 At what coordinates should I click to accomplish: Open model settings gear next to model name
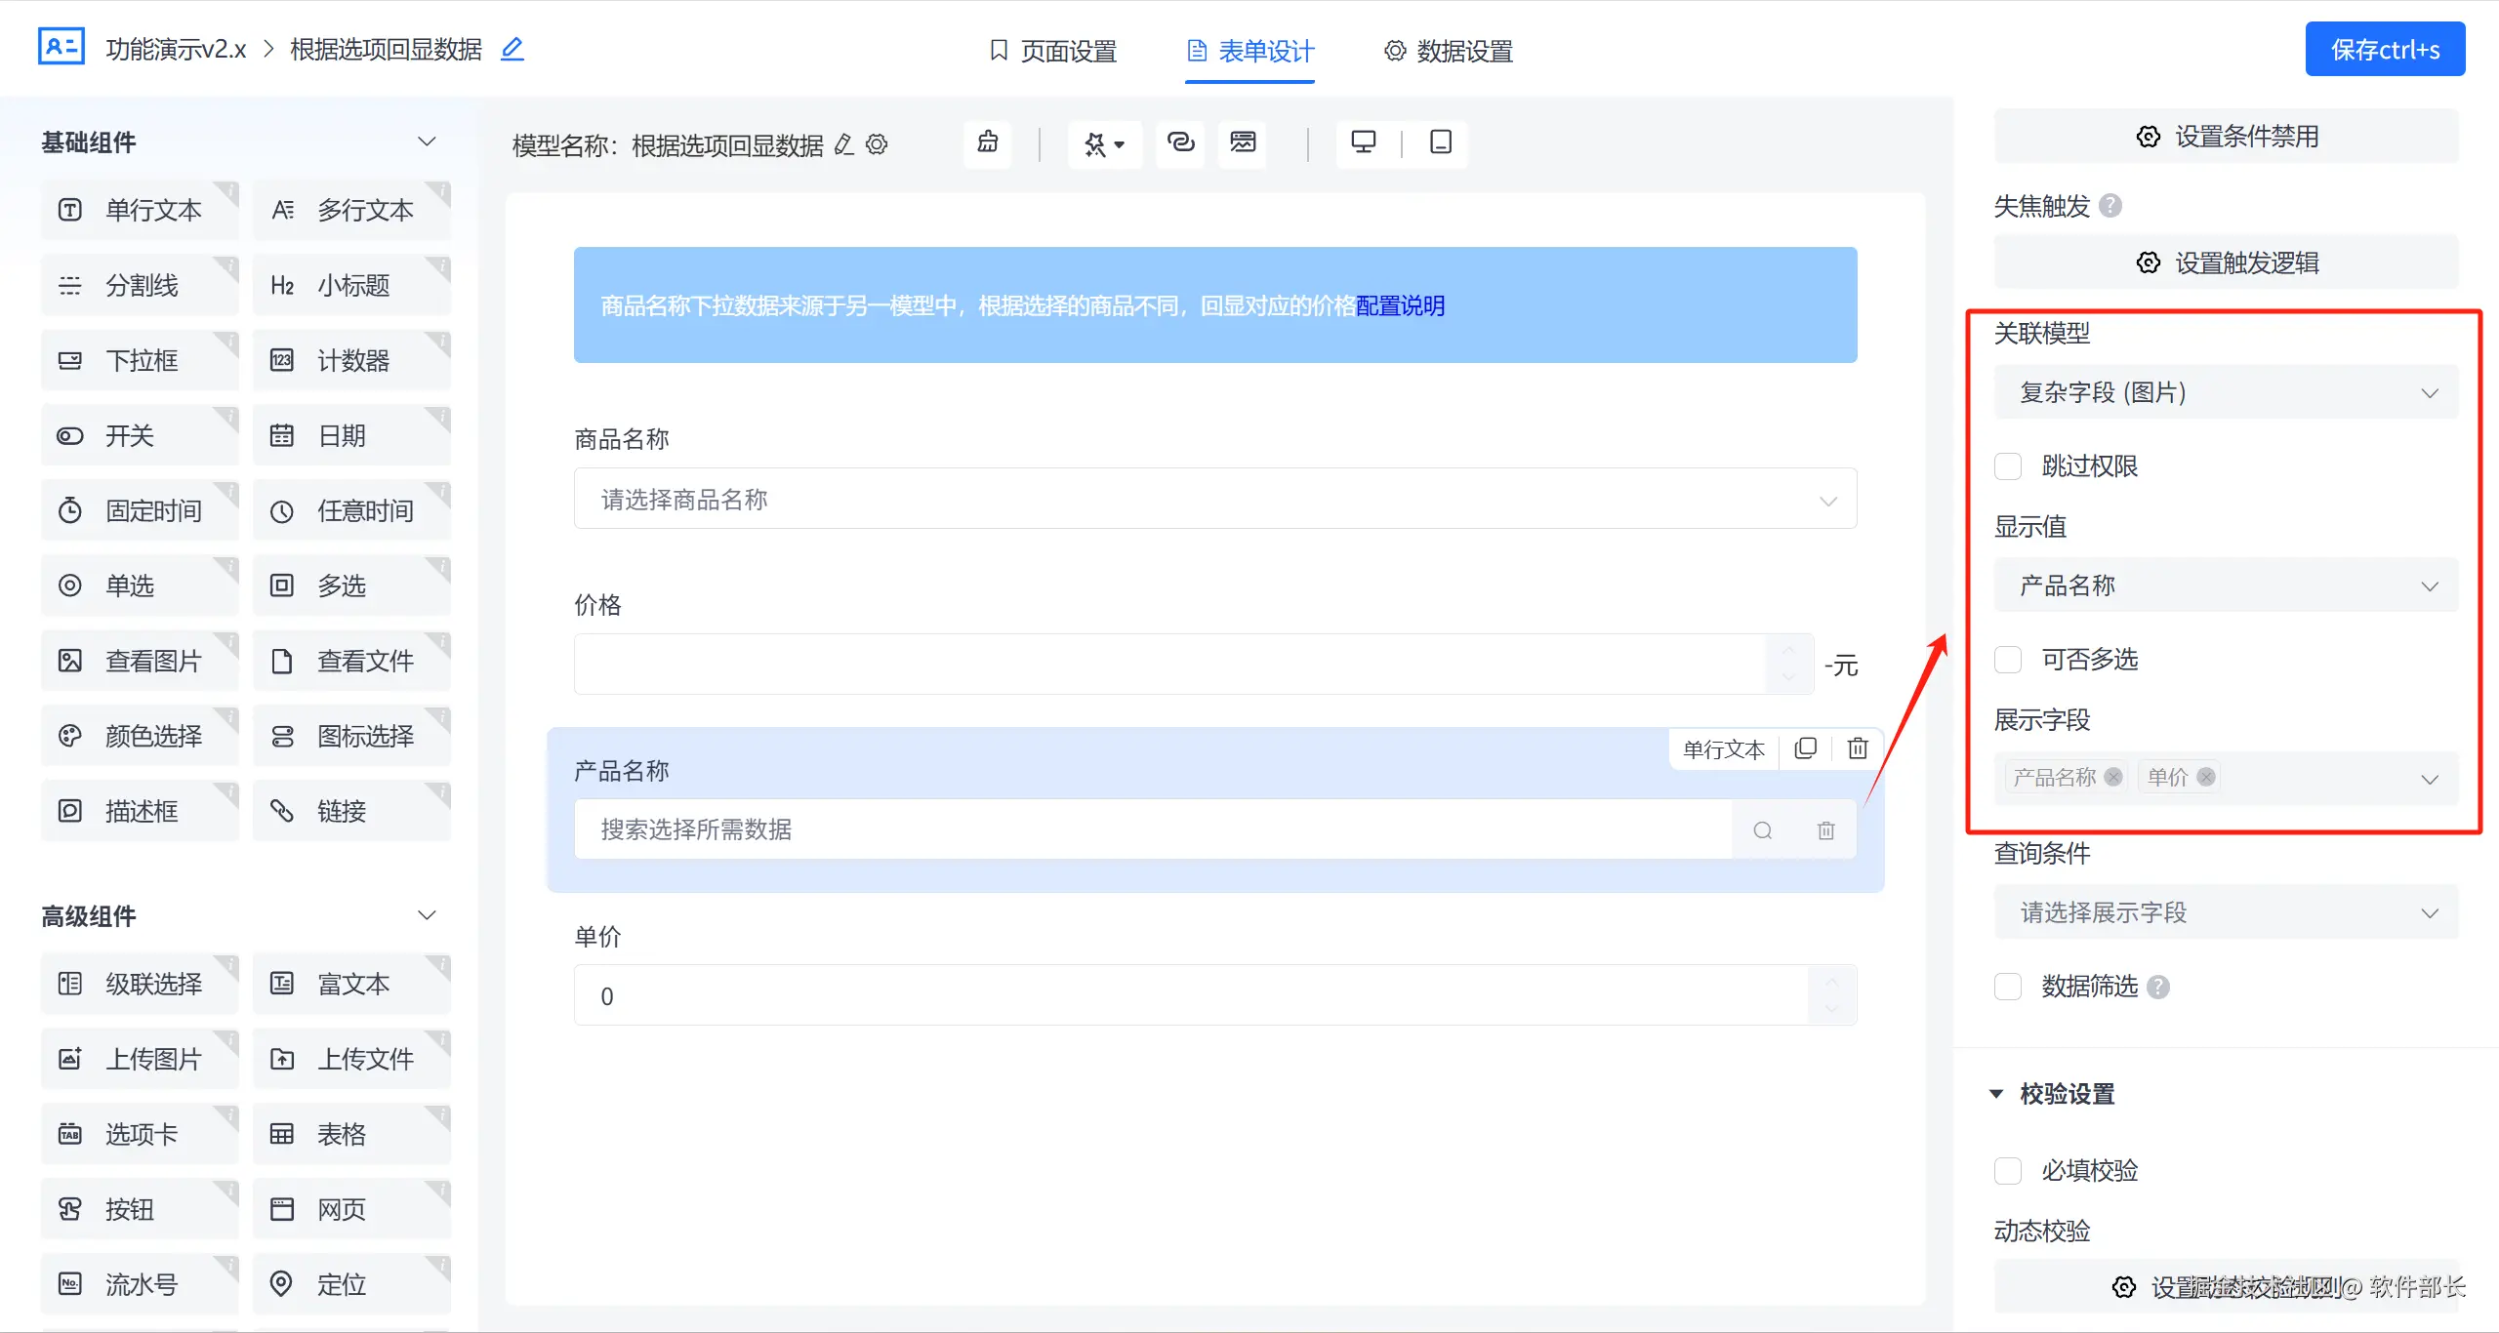point(878,145)
